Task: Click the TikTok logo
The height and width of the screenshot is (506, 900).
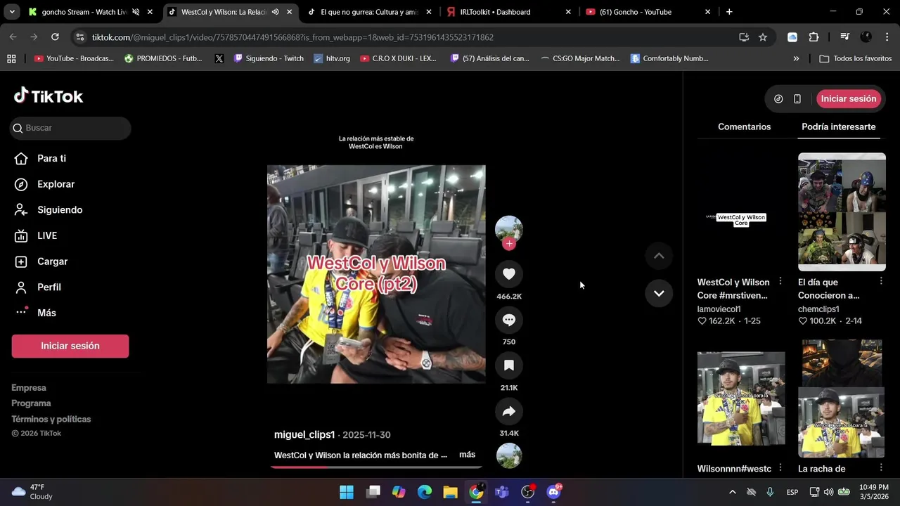Action: [49, 96]
